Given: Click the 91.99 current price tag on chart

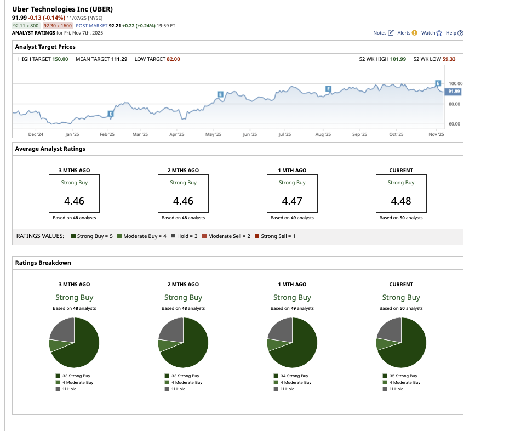Looking at the screenshot, I should 453,92.
